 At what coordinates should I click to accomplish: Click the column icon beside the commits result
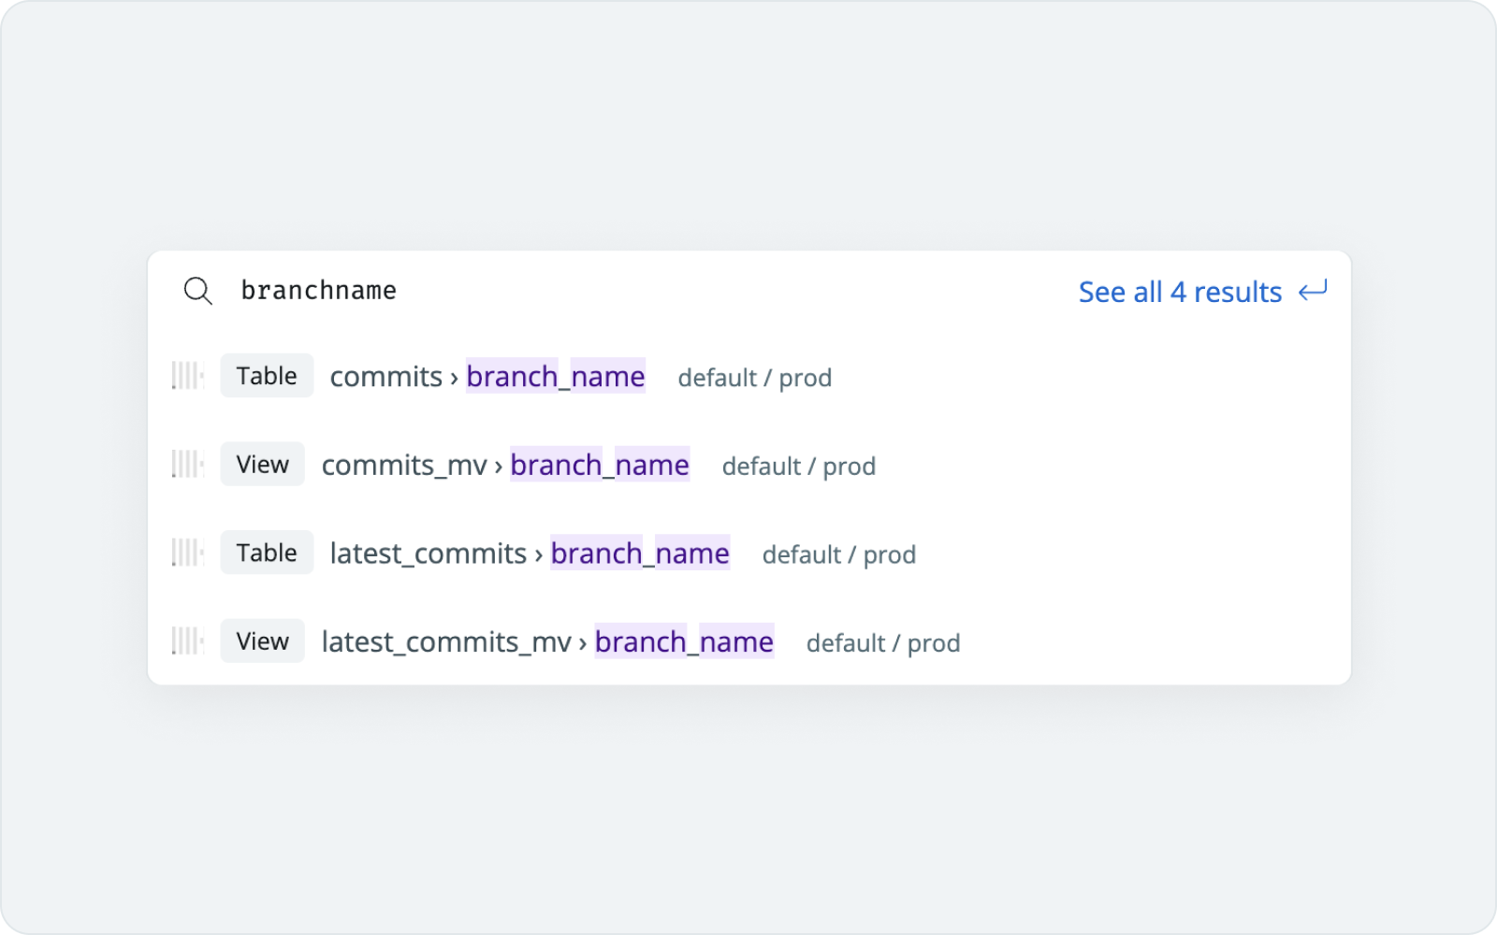[x=187, y=376]
